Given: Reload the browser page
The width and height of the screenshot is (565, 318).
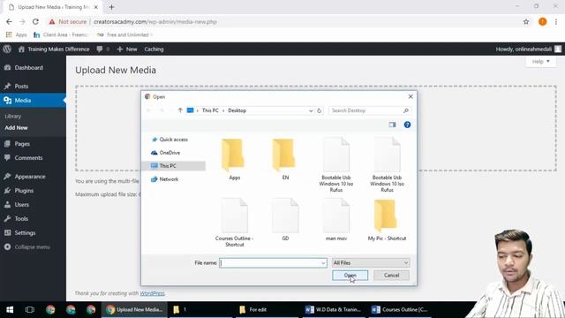Looking at the screenshot, I should click(x=35, y=21).
